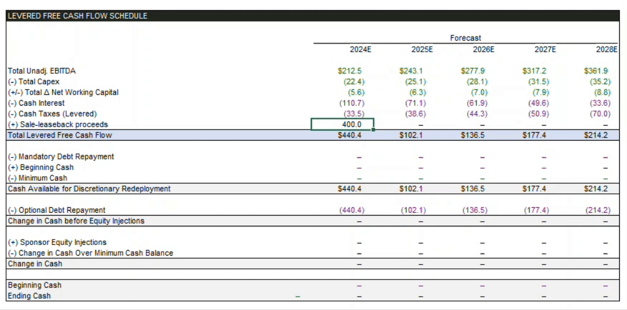Click the 2025E column header
Screen dimensions: 627x310
click(422, 49)
